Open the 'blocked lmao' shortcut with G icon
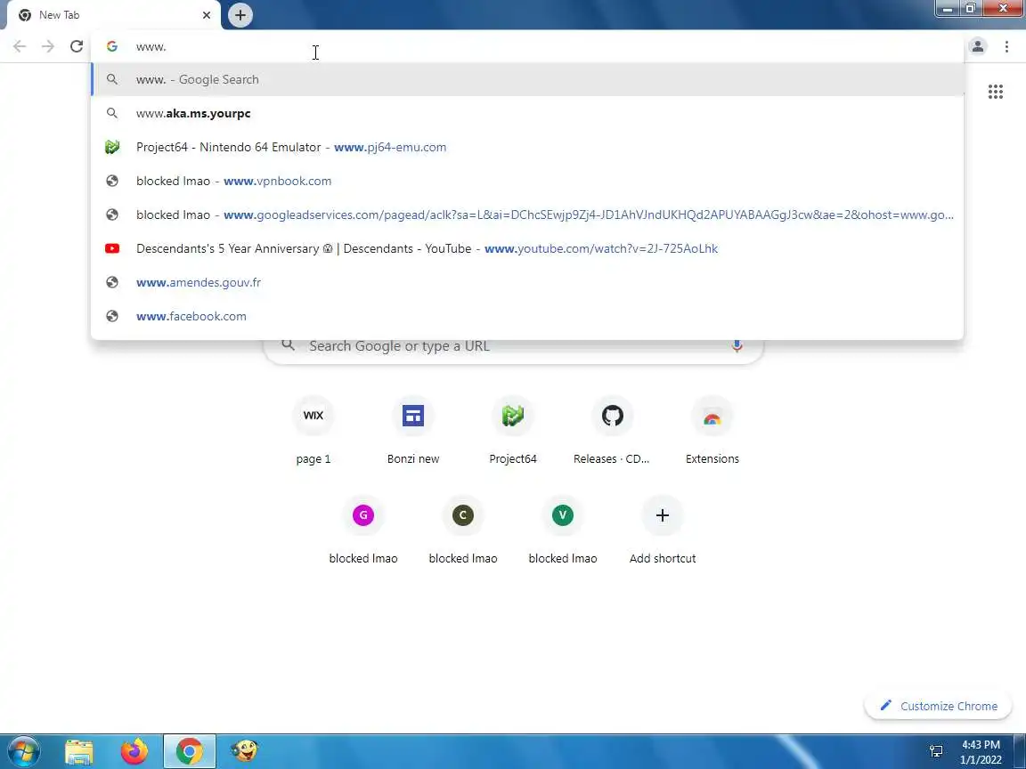The height and width of the screenshot is (769, 1026). [363, 529]
